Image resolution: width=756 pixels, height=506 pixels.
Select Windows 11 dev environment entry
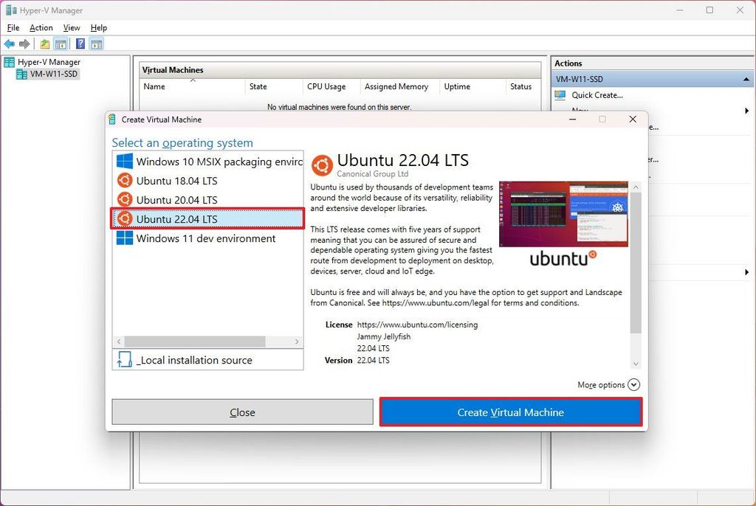(x=208, y=238)
